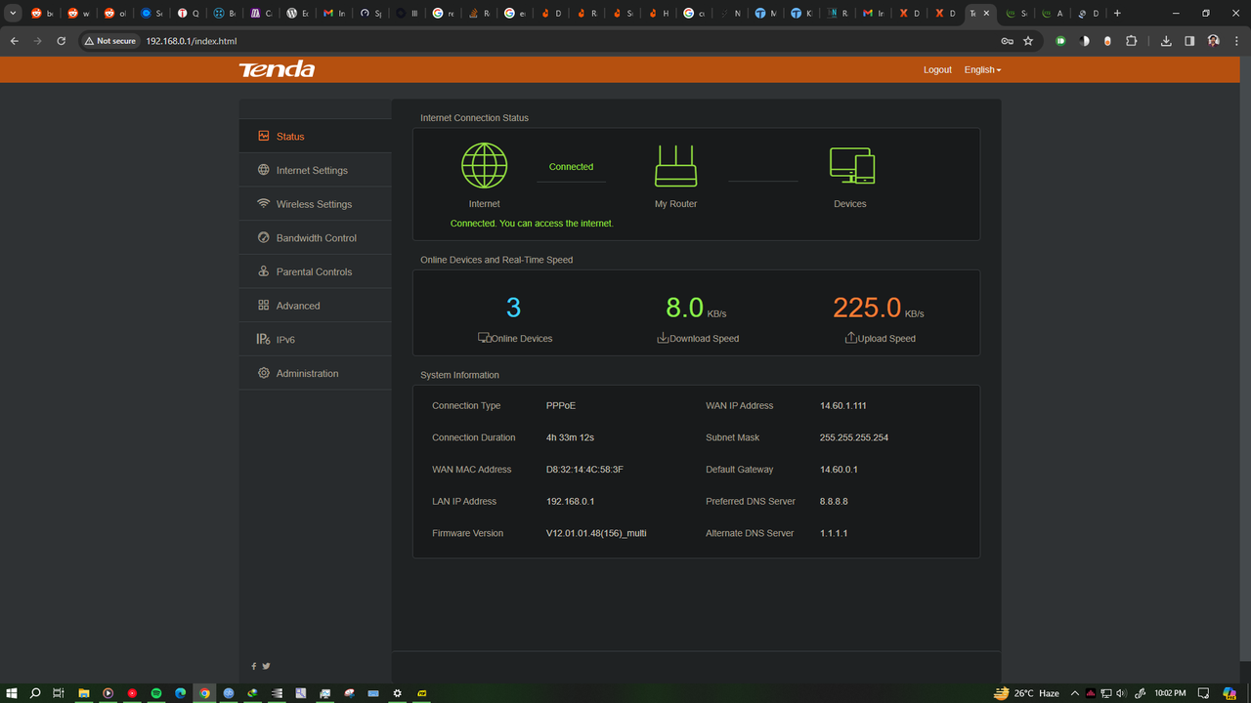Screen dimensions: 1251x703
Task: Click the WAN IP address 14.60.1.111
Action: tap(843, 406)
